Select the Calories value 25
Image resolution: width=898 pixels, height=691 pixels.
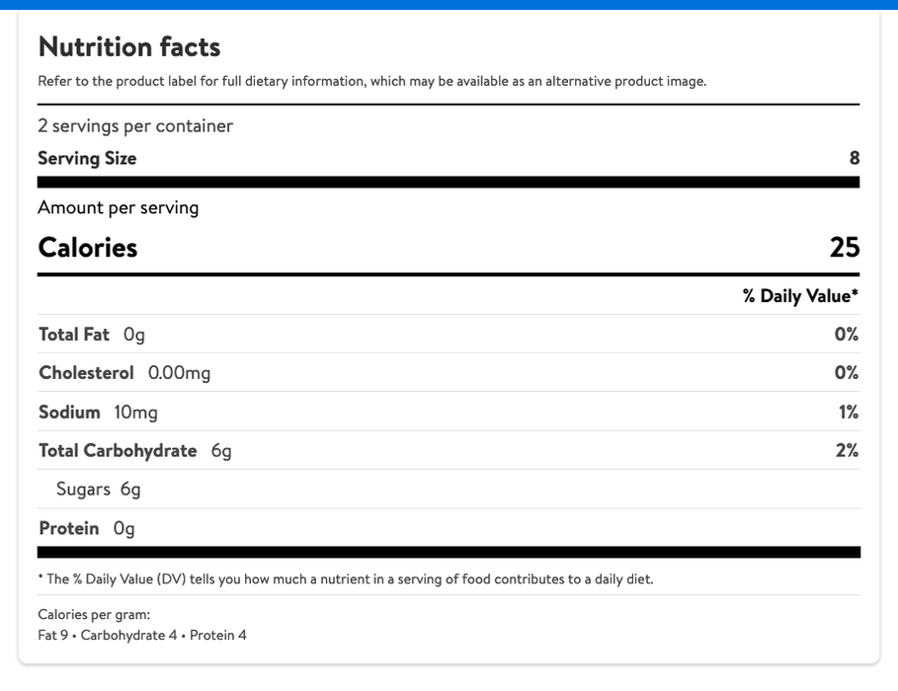845,248
